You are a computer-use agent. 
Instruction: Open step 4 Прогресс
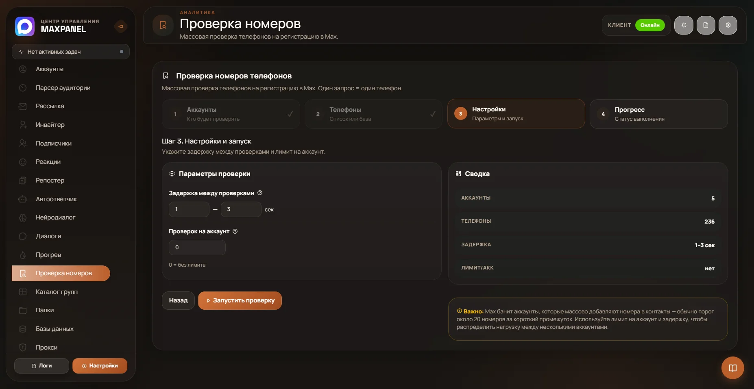659,114
